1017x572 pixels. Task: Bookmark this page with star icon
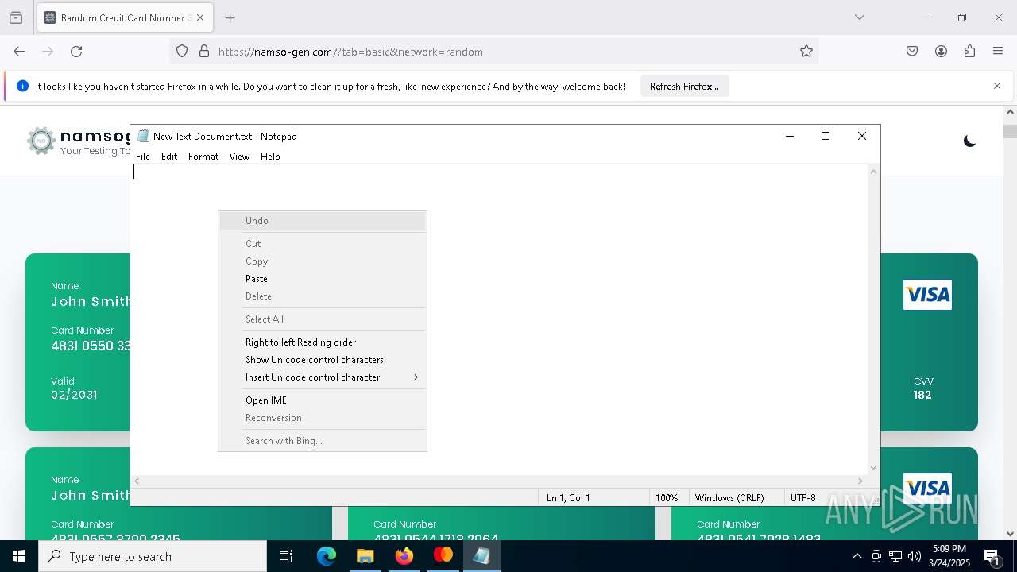click(x=806, y=52)
